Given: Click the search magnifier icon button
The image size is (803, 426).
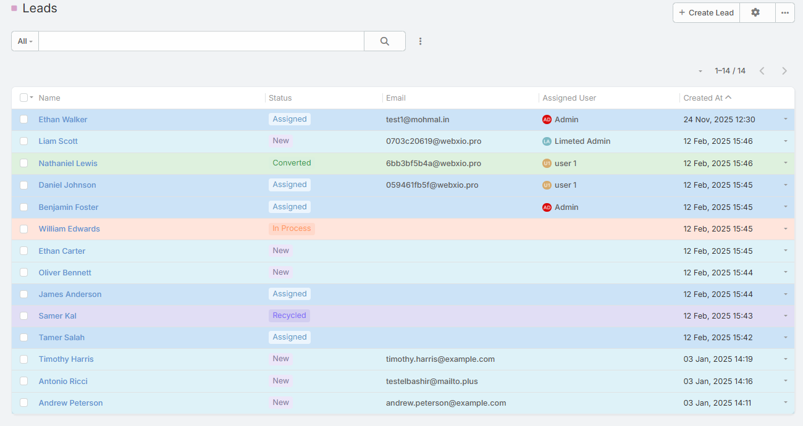Looking at the screenshot, I should (384, 41).
